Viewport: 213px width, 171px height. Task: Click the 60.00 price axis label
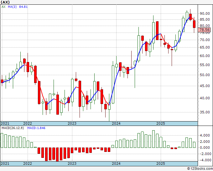[205, 56]
